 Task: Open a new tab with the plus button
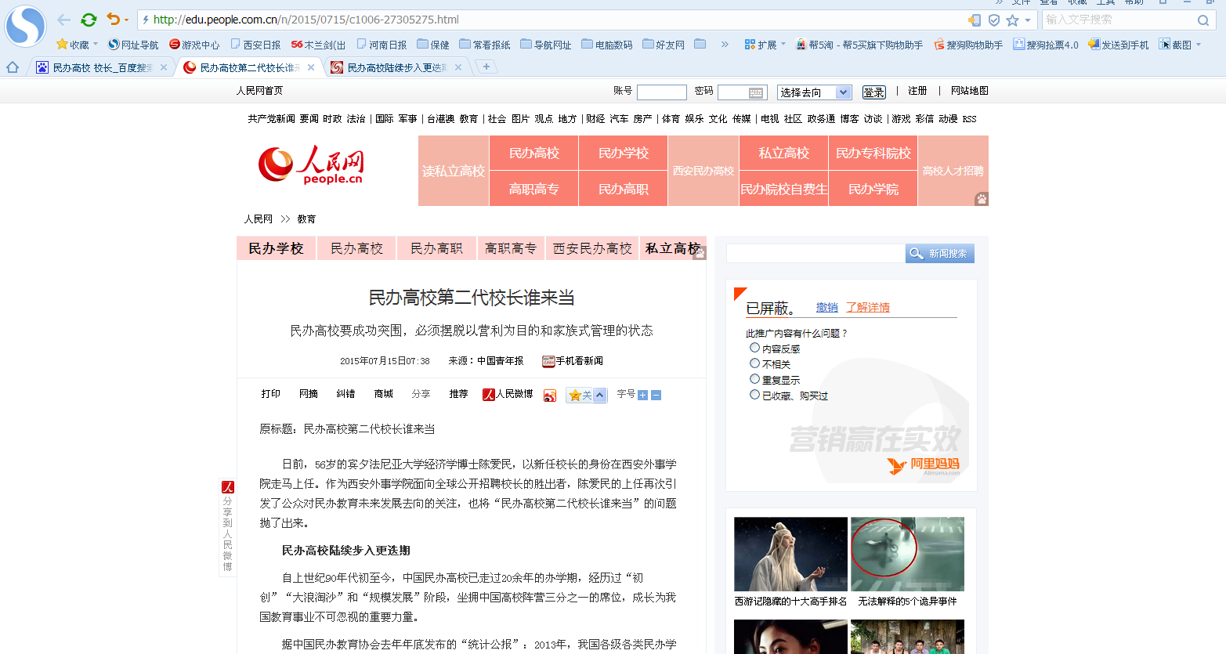coord(486,67)
